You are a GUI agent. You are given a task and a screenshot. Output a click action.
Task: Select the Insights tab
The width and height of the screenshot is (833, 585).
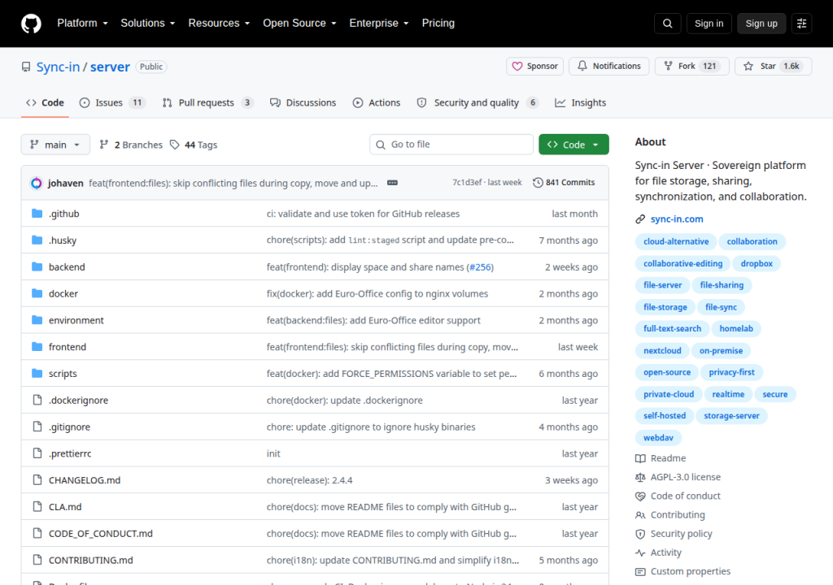[580, 102]
